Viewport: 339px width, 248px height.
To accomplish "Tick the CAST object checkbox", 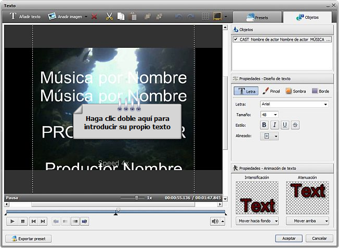I will pos(236,39).
